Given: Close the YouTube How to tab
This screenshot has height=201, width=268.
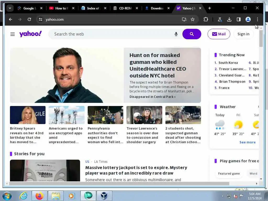Looking at the screenshot, I should pyautogui.click(x=73, y=8).
